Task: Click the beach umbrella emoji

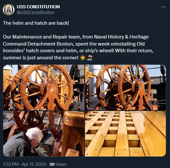Action: click(89, 58)
